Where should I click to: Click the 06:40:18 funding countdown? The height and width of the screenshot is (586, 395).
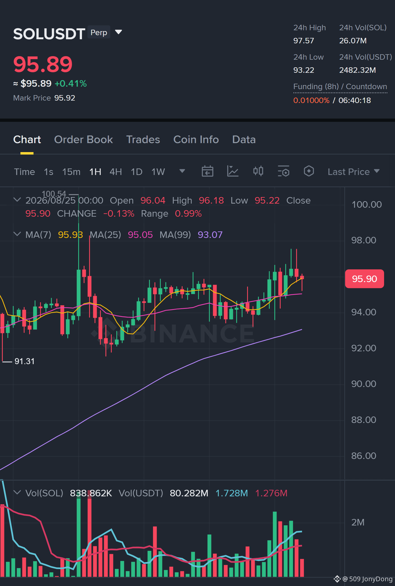tap(355, 100)
